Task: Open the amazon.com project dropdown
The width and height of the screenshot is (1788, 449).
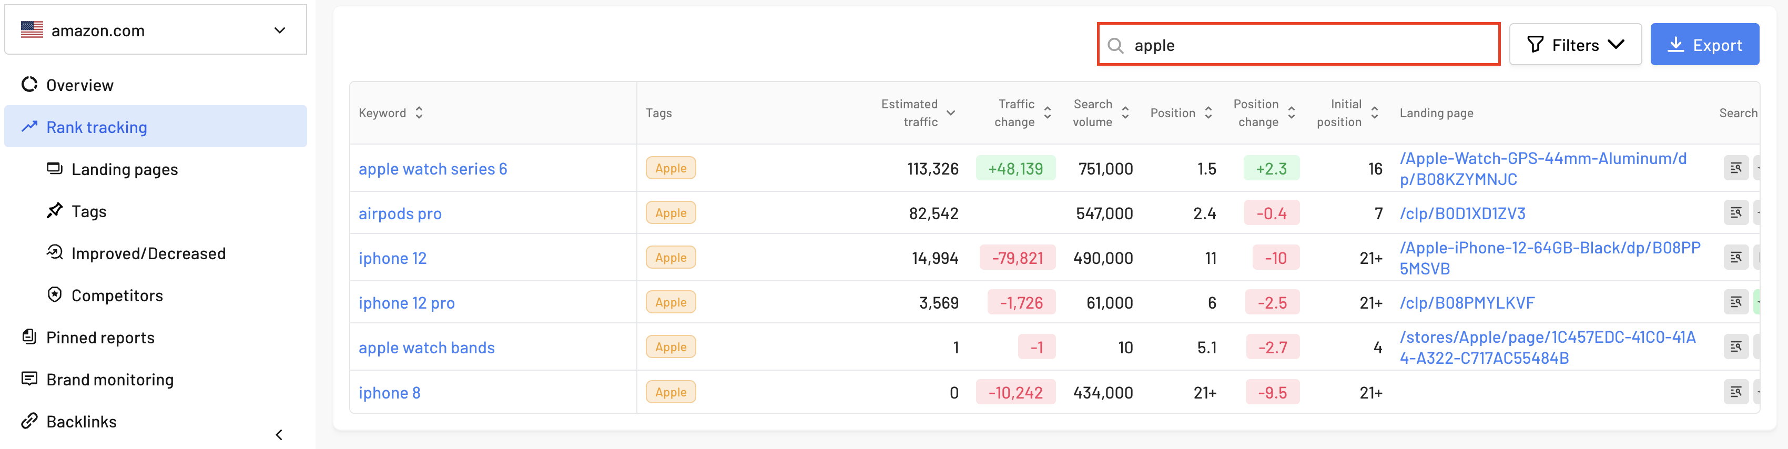Action: point(156,30)
